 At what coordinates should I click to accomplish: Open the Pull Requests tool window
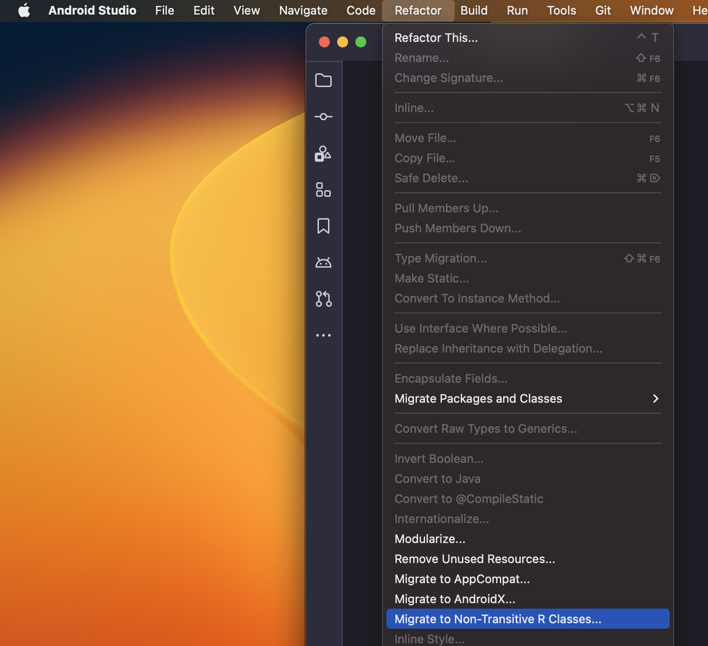(323, 299)
